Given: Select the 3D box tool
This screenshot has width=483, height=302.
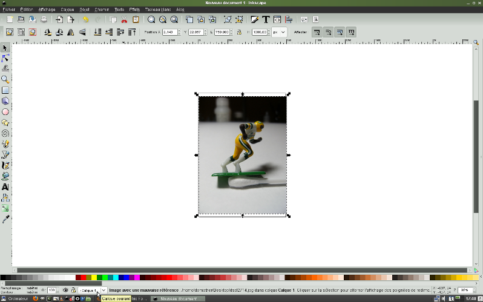Looking at the screenshot, I should (x=5, y=101).
